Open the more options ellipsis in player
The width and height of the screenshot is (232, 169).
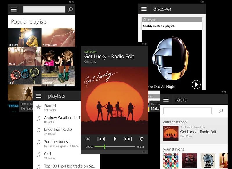coord(143,152)
